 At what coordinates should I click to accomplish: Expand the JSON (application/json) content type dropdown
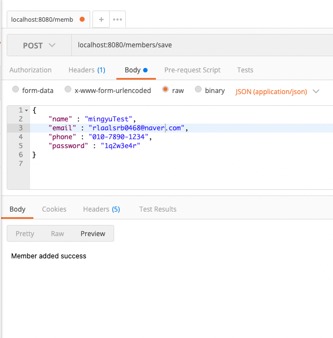(x=277, y=92)
